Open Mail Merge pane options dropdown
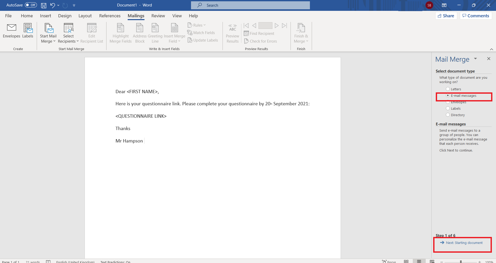Image resolution: width=496 pixels, height=263 pixels. pos(475,59)
